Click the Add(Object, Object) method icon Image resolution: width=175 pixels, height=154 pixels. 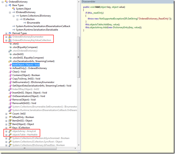[10, 65]
